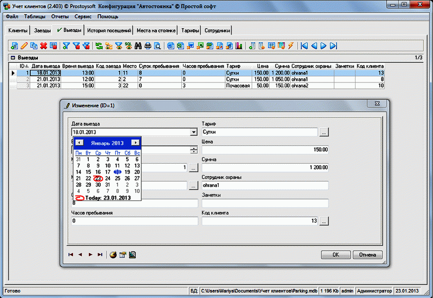Click the time field spinner arrows
This screenshot has width=433, height=298.
click(x=194, y=150)
